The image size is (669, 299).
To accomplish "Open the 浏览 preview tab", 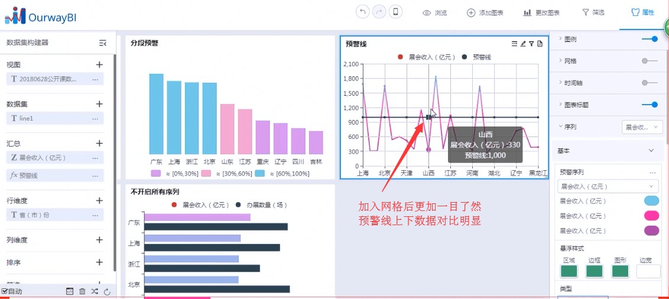I will point(435,13).
